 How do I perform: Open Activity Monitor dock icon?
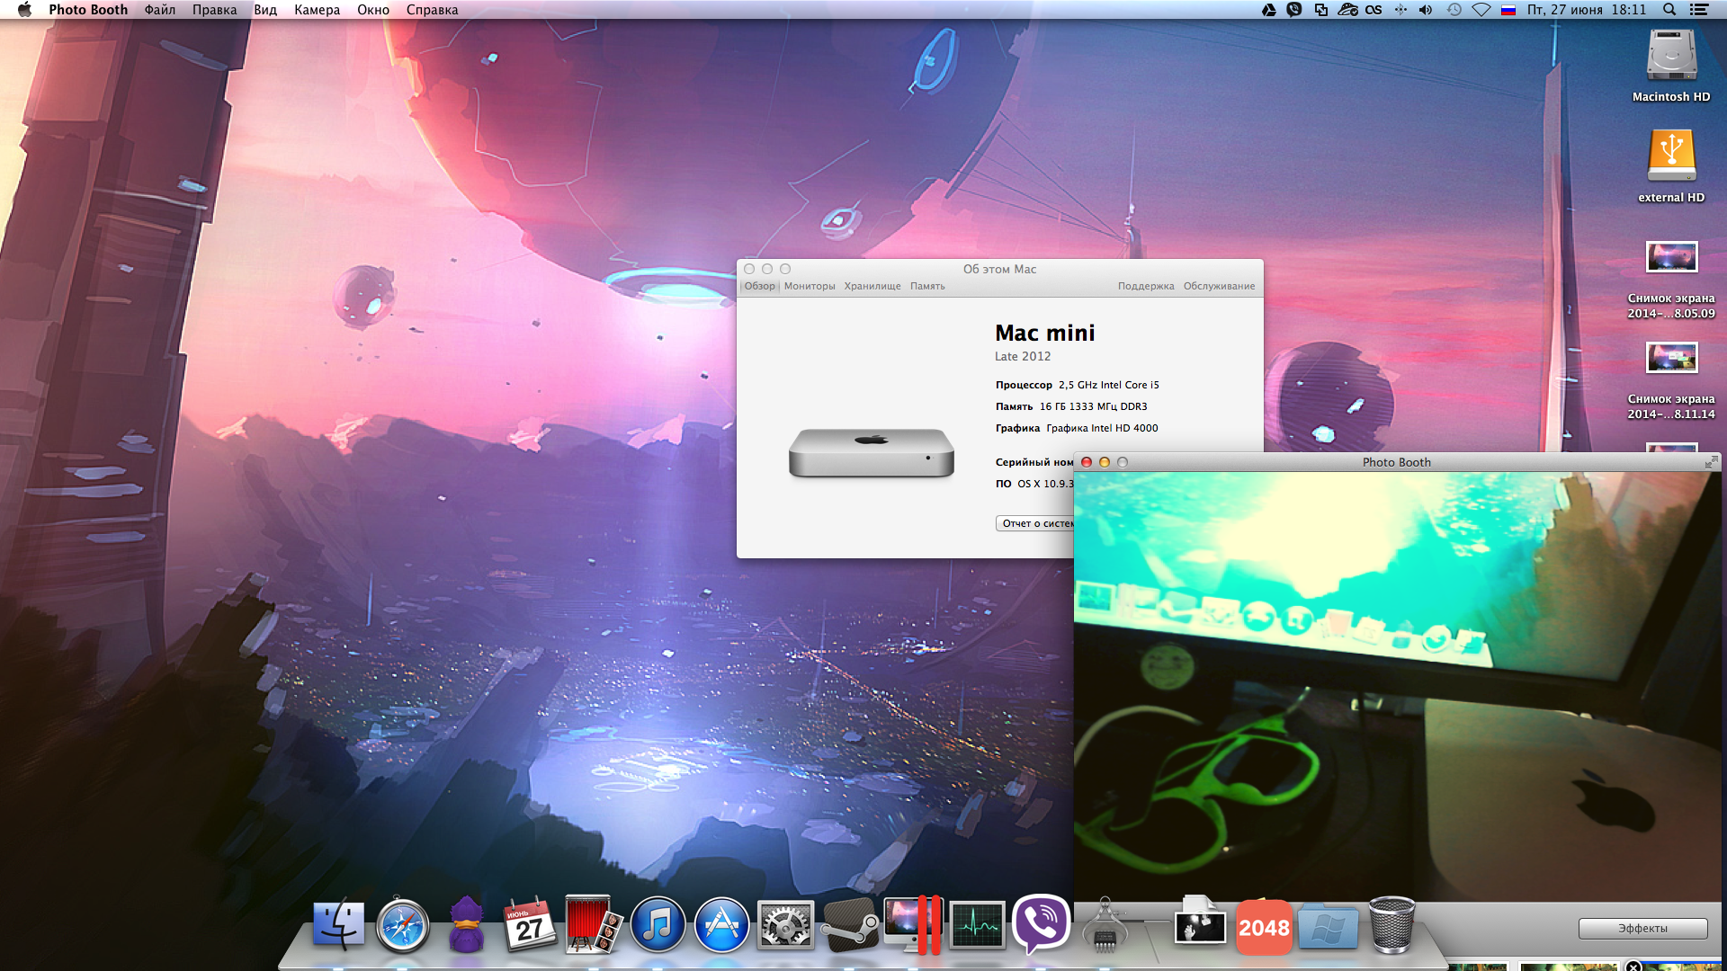point(977,926)
